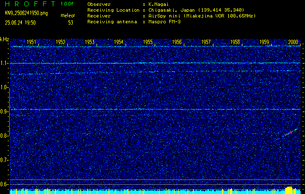Click the Chigasaki, Japan coordinates text
This screenshot has width=305, height=194.
(196, 10)
